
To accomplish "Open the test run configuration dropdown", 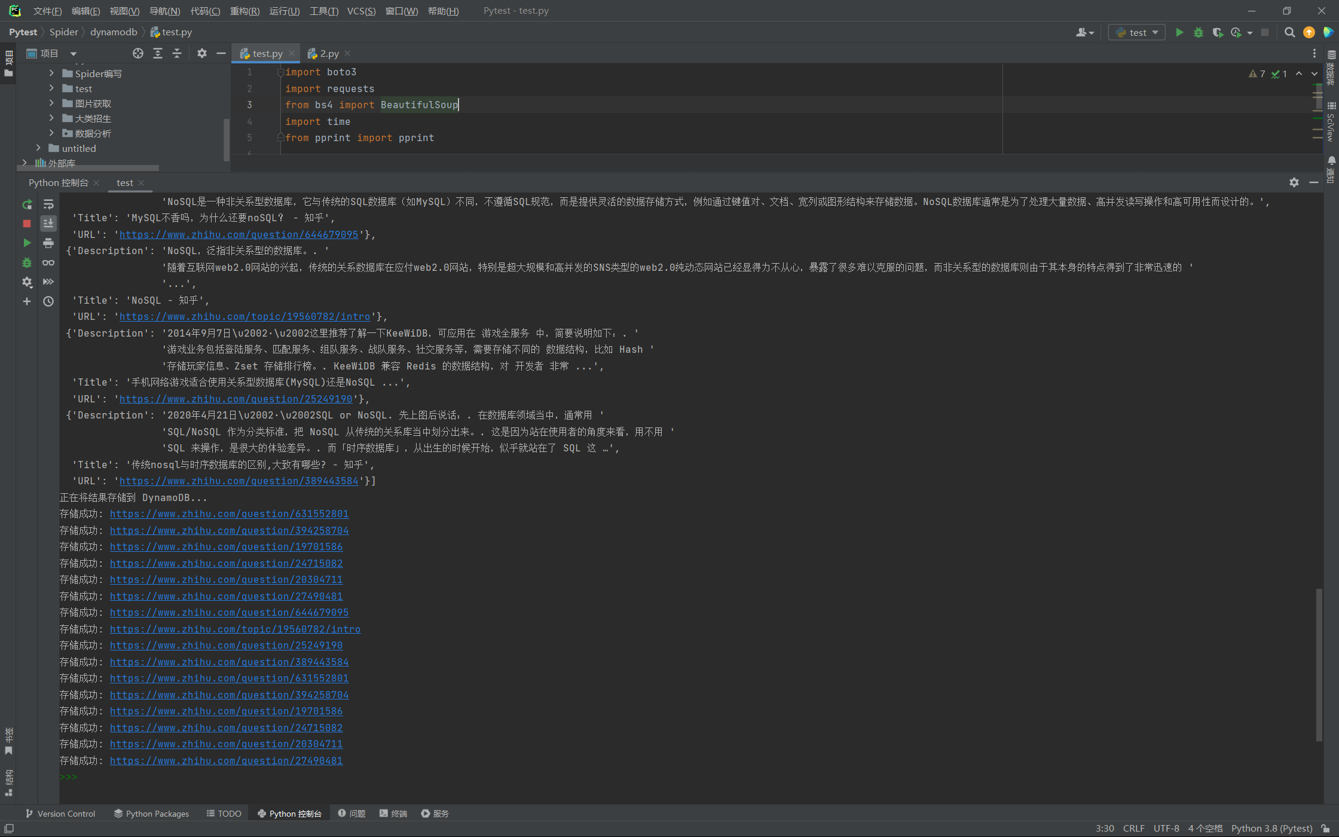I will coord(1137,32).
